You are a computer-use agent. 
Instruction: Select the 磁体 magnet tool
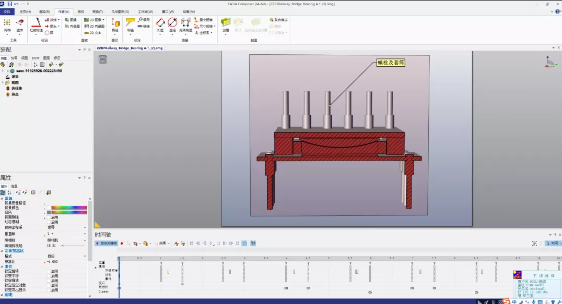click(20, 26)
